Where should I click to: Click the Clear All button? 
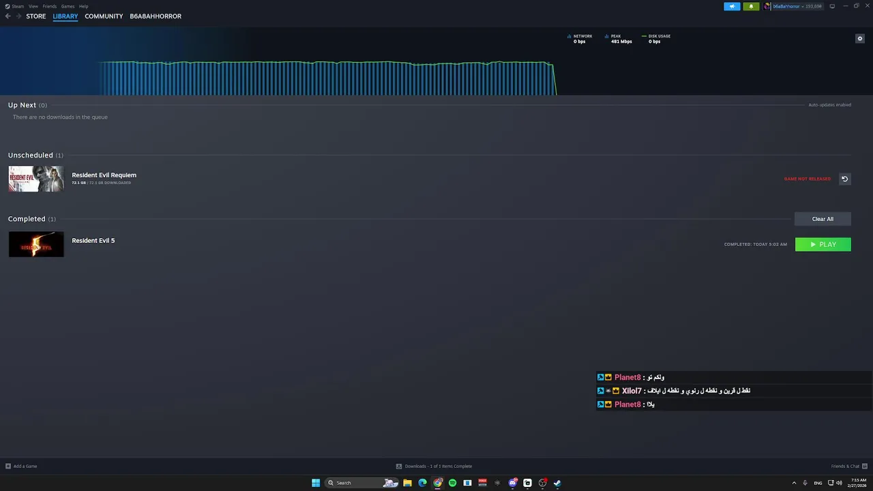click(823, 219)
